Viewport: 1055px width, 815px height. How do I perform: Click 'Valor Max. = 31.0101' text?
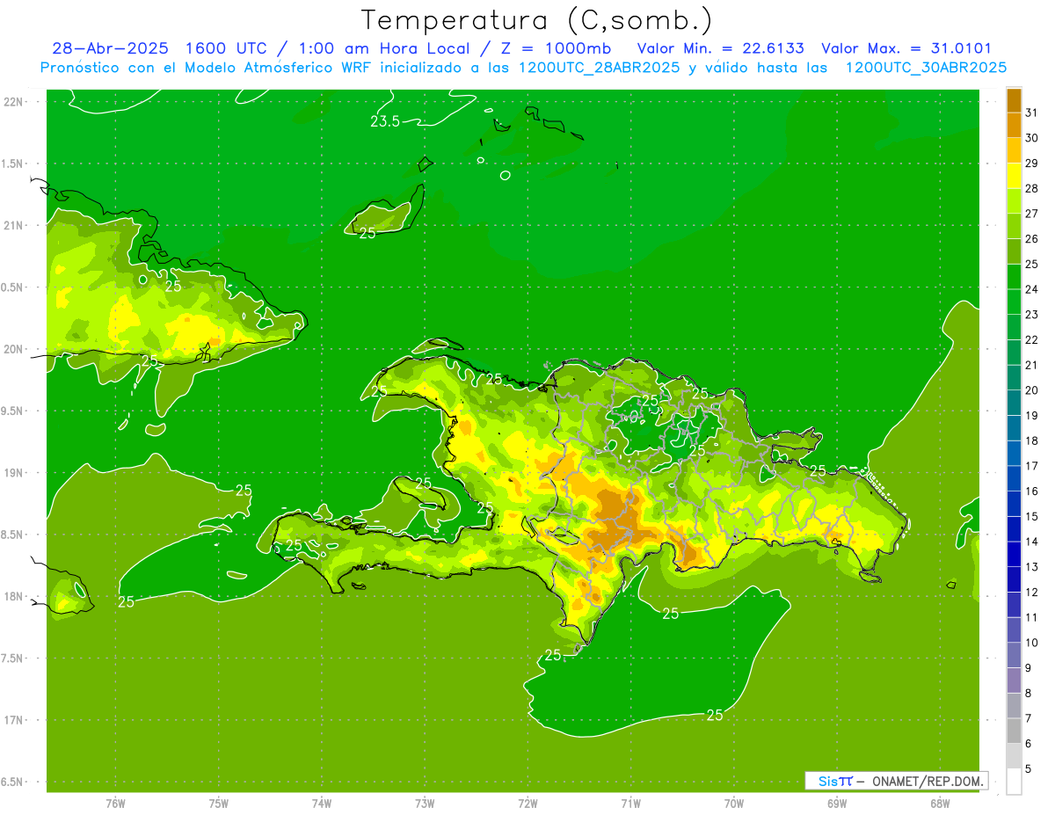coord(906,49)
